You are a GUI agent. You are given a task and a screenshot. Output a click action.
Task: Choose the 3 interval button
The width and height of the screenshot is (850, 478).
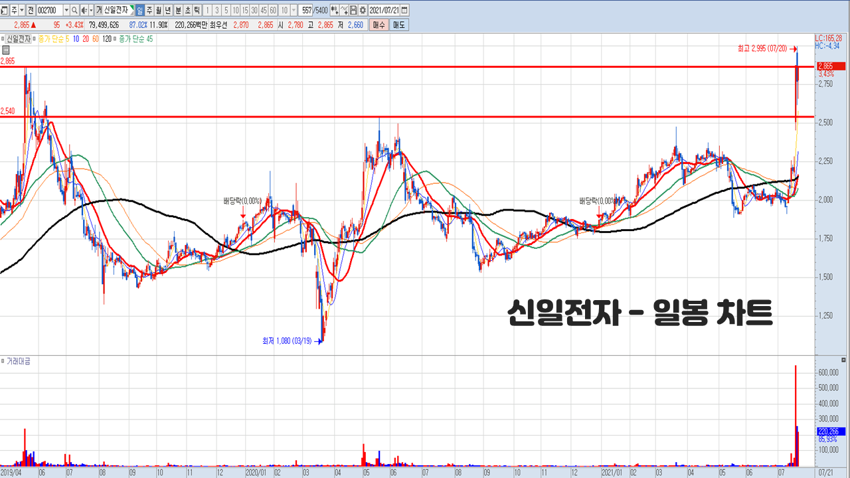point(217,10)
